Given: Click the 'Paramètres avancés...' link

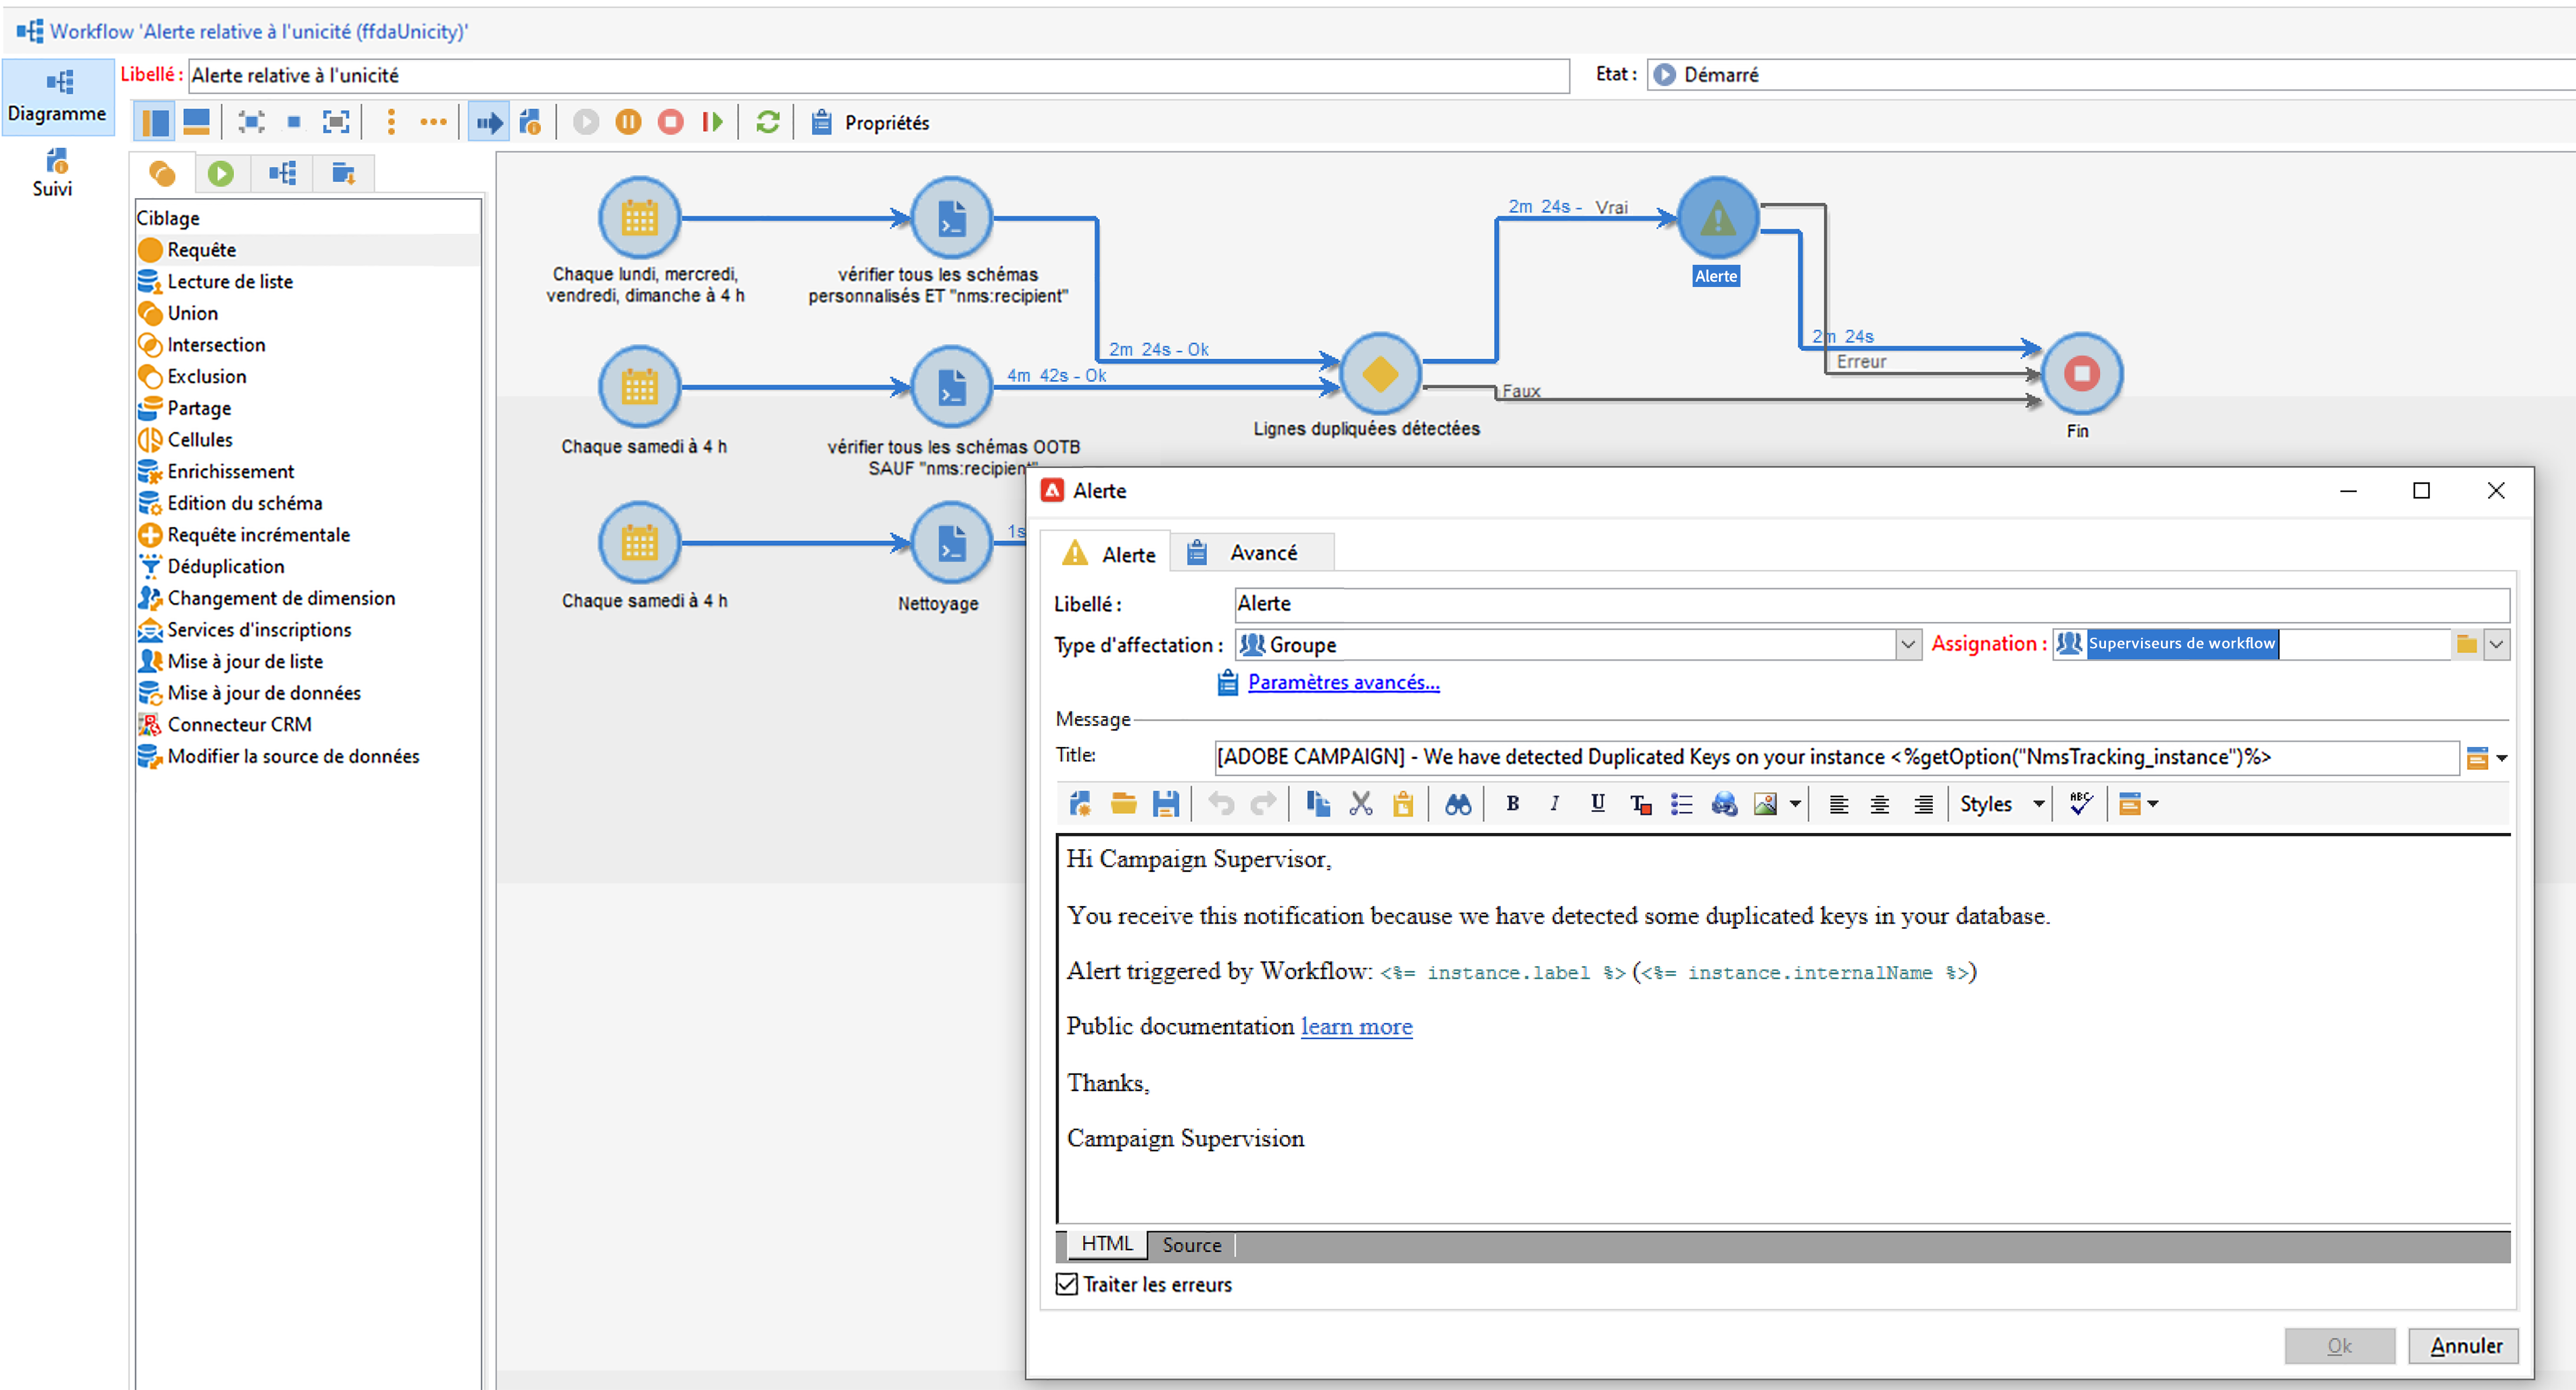Looking at the screenshot, I should [1343, 683].
